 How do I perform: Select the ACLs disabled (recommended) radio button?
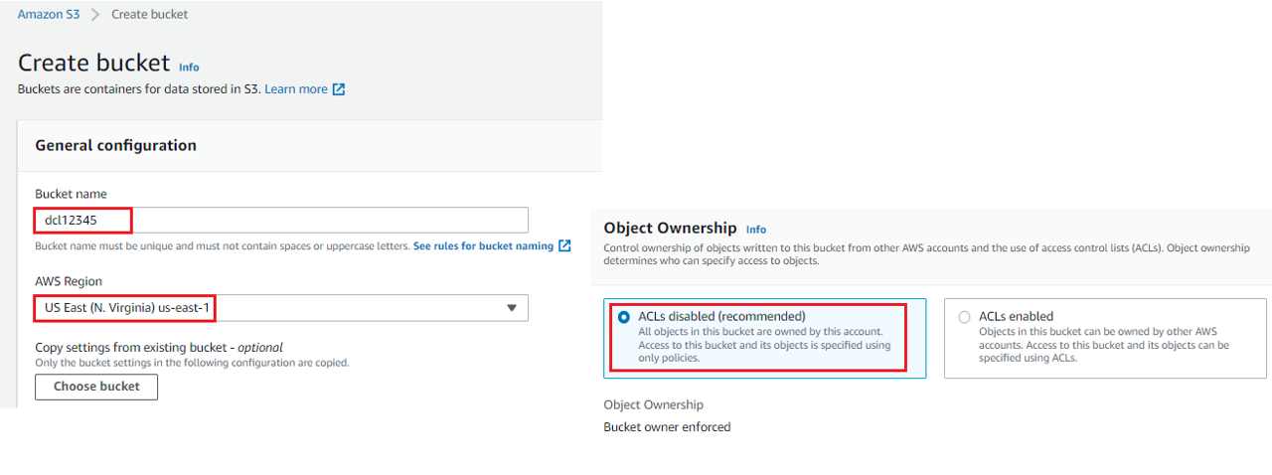coord(624,317)
